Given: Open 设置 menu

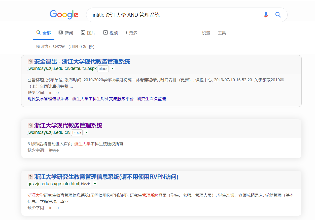Looking at the screenshot, I should coord(206,33).
